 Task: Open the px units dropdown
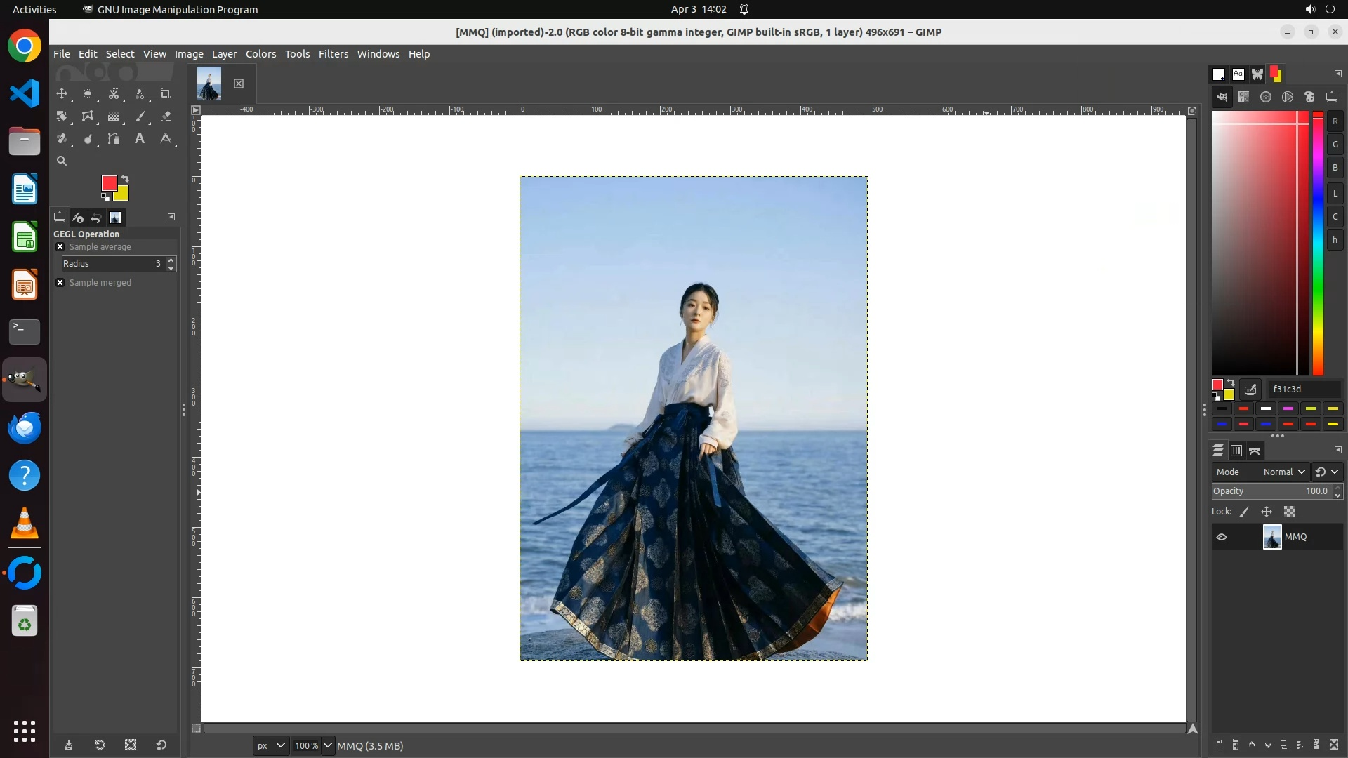[271, 746]
